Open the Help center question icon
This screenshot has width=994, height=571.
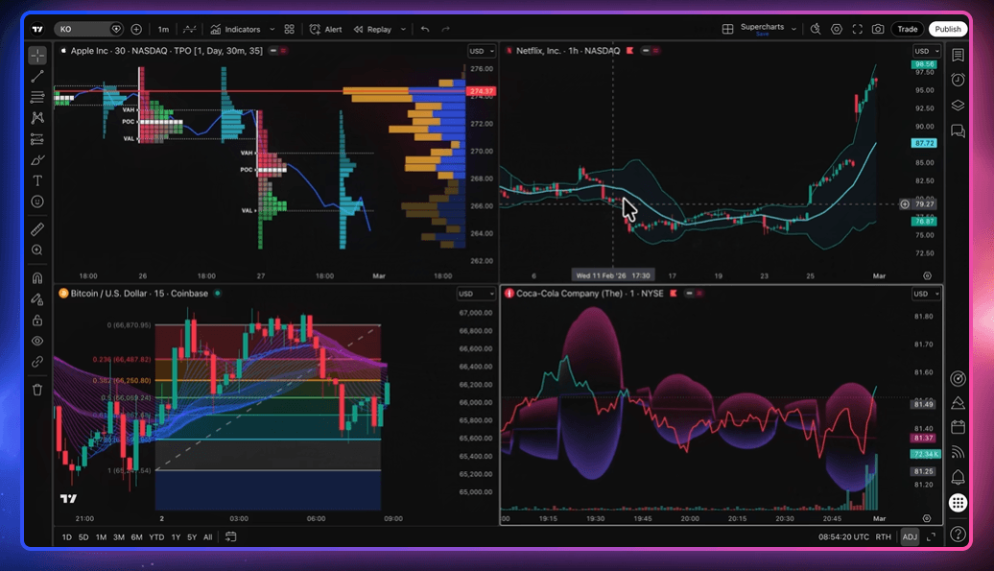tap(958, 535)
